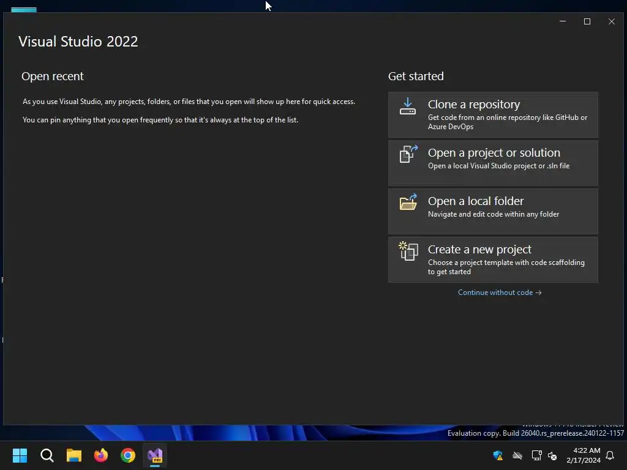
Task: Open taskbar Search
Action: click(47, 455)
